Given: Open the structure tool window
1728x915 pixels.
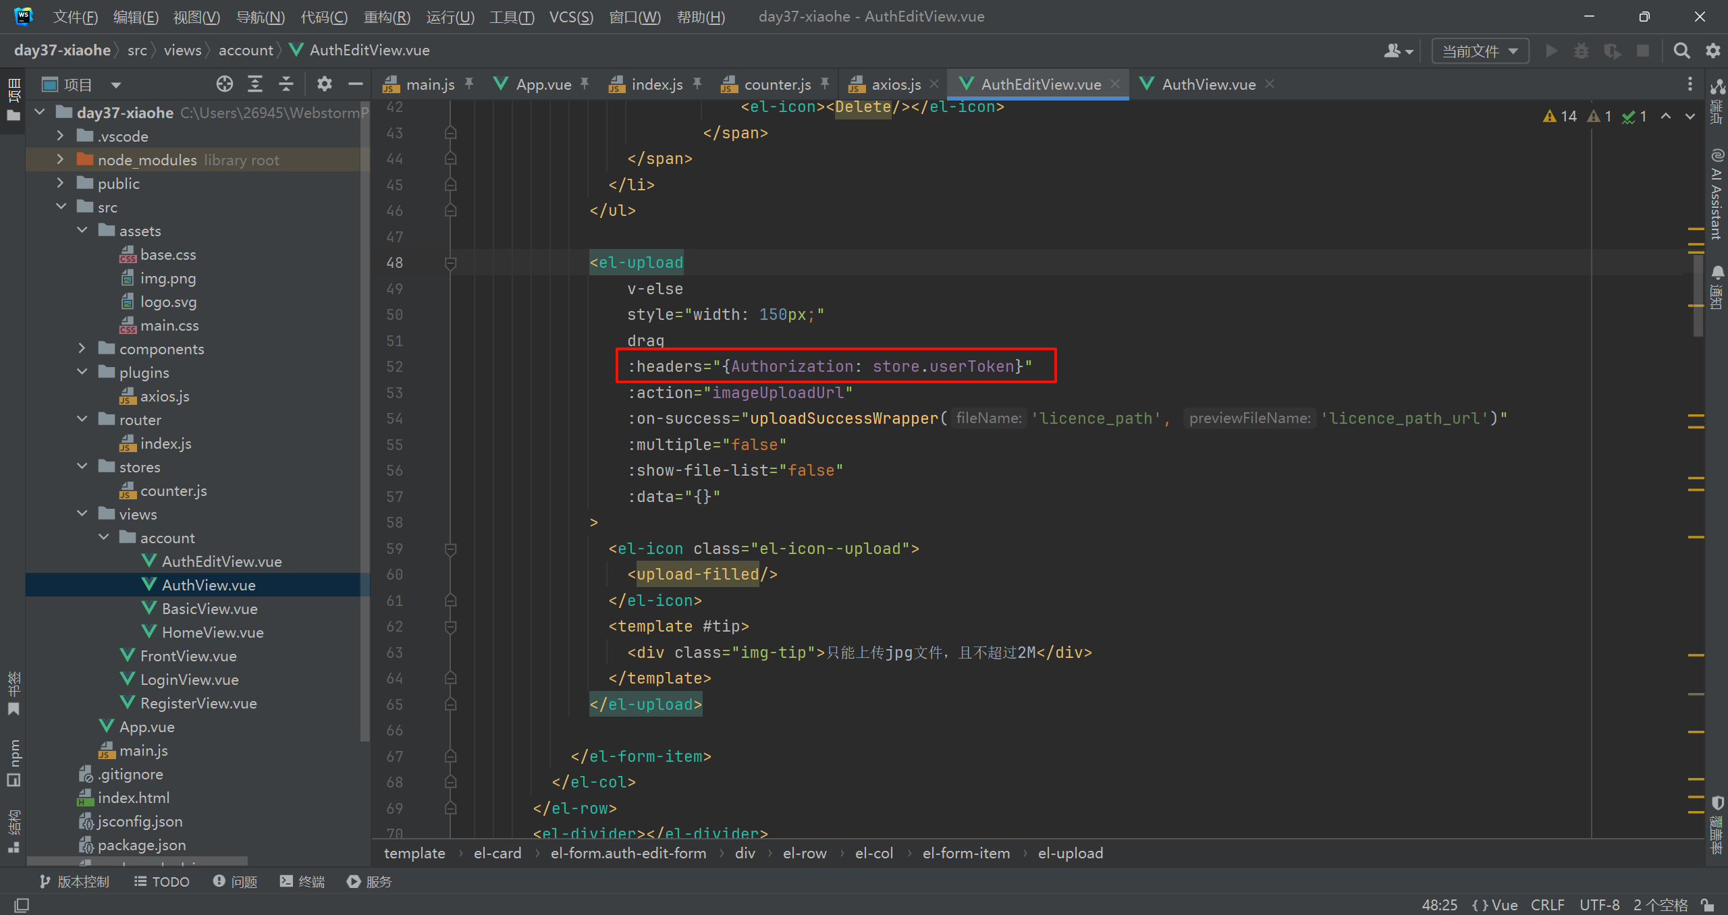Looking at the screenshot, I should pyautogui.click(x=13, y=832).
